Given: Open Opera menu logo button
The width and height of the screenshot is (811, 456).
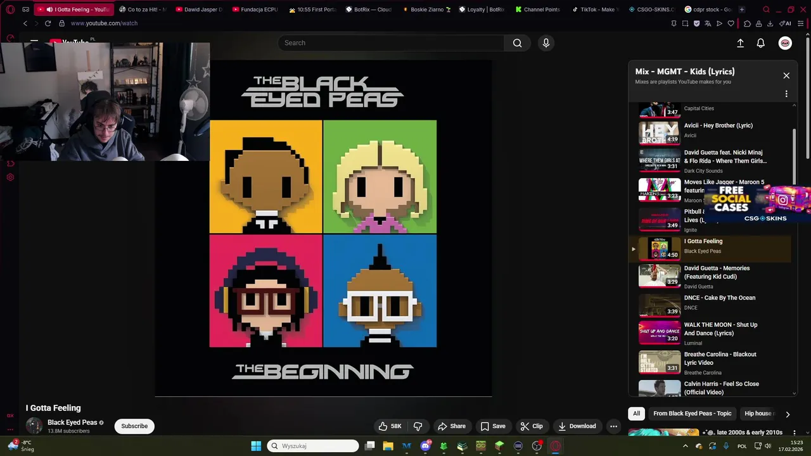Looking at the screenshot, I should [x=10, y=9].
